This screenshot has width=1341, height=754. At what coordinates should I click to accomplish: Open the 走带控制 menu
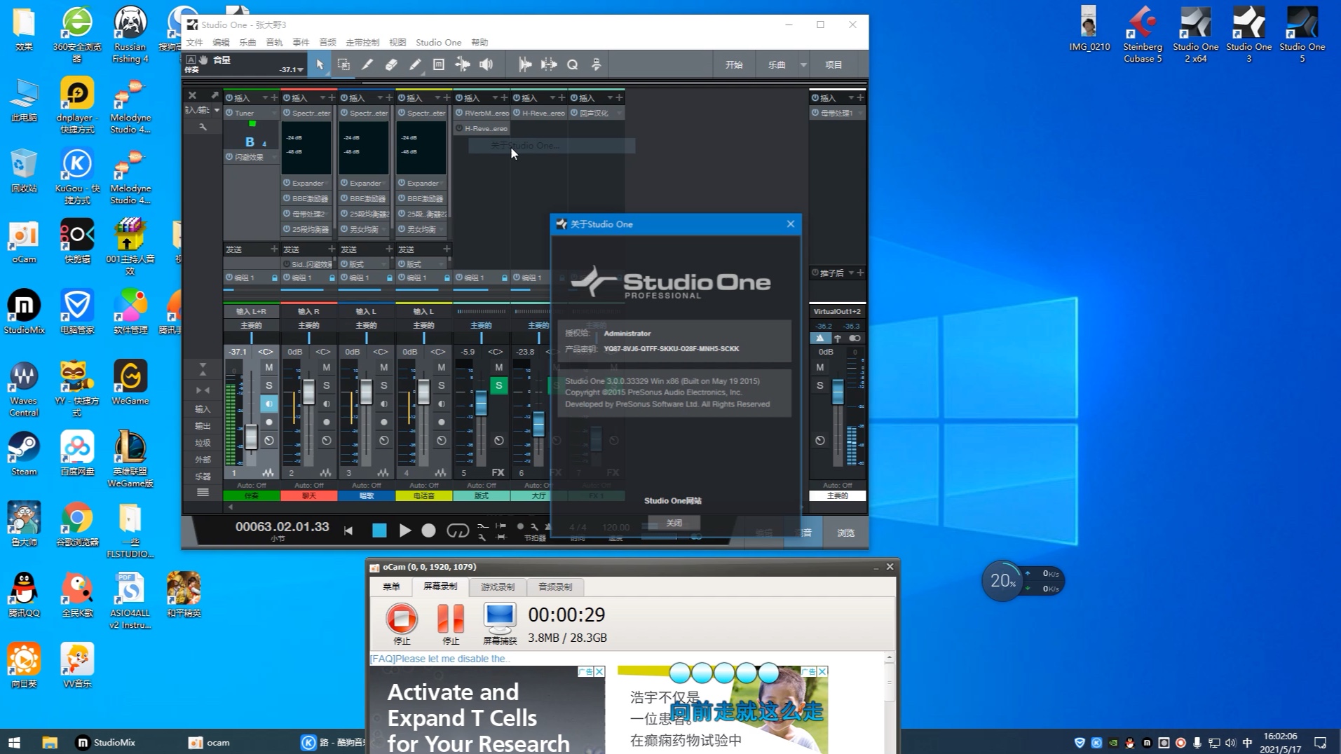[362, 43]
